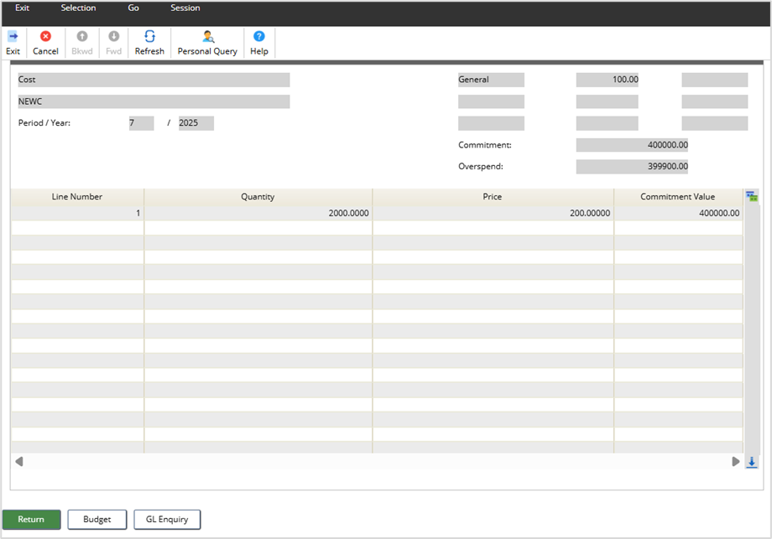Image resolution: width=772 pixels, height=539 pixels.
Task: Click the Fwd arrow icon
Action: [x=114, y=36]
